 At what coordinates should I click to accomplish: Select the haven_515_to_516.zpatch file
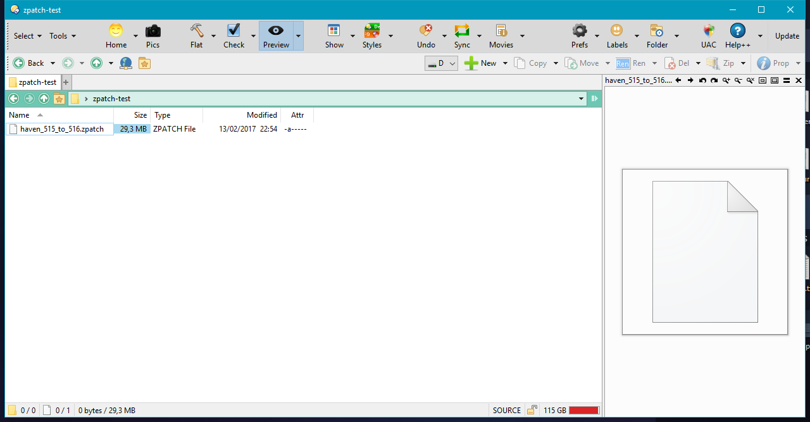(61, 129)
